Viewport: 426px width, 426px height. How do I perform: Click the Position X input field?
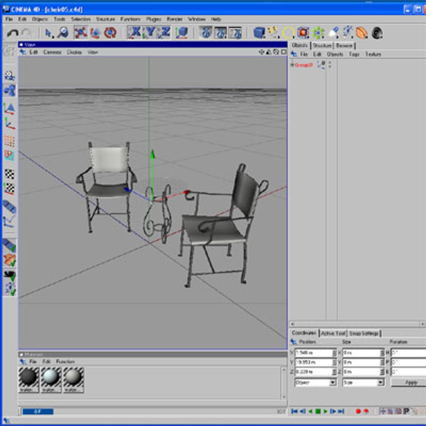point(314,353)
